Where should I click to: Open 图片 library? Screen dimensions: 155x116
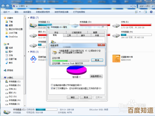click(11, 52)
